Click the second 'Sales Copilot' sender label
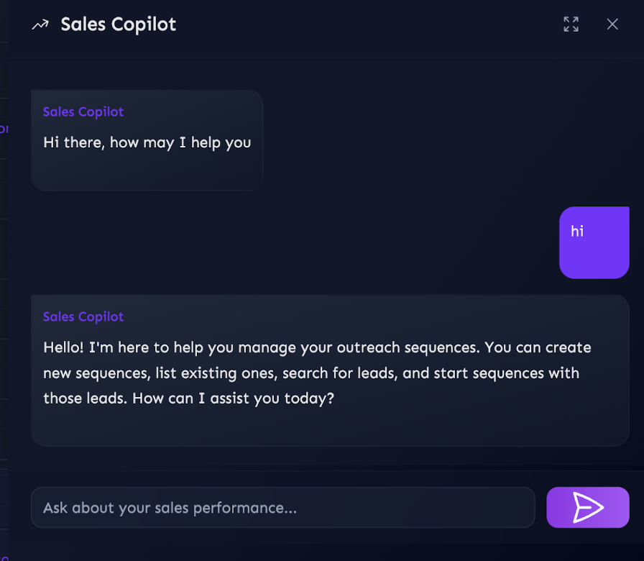The height and width of the screenshot is (561, 644). [83, 316]
